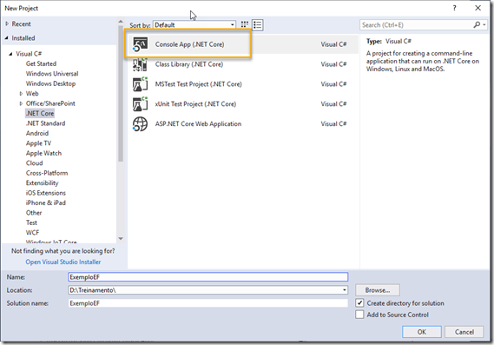The height and width of the screenshot is (345, 494).
Task: Select the Cross-Platform category
Action: (47, 173)
